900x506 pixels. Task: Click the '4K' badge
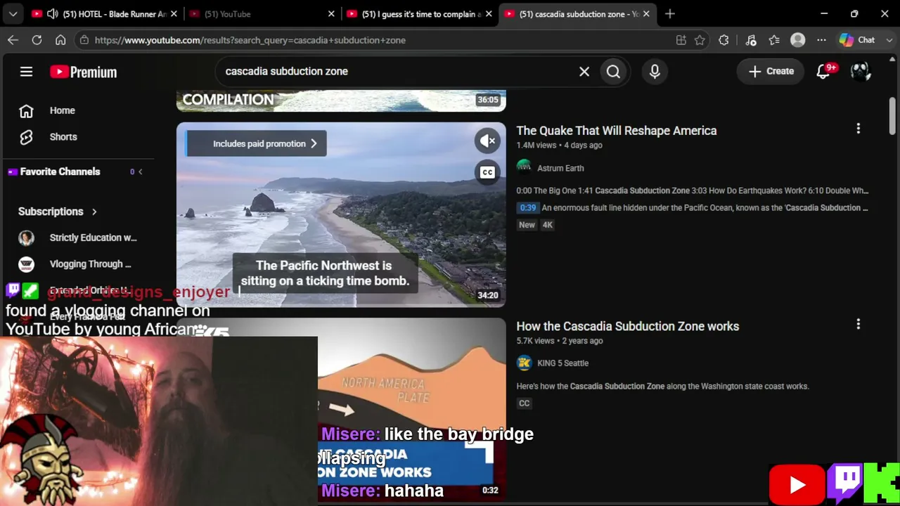(547, 225)
